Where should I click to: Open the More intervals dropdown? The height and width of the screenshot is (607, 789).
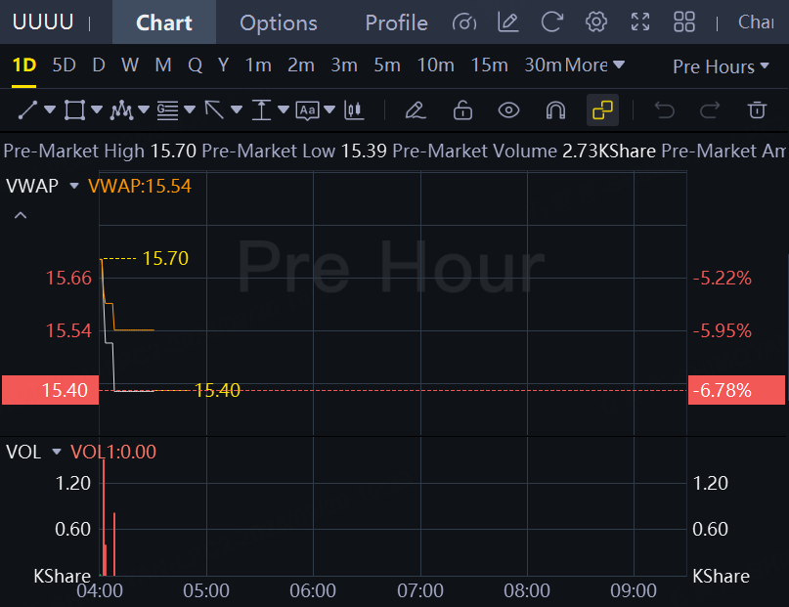594,65
